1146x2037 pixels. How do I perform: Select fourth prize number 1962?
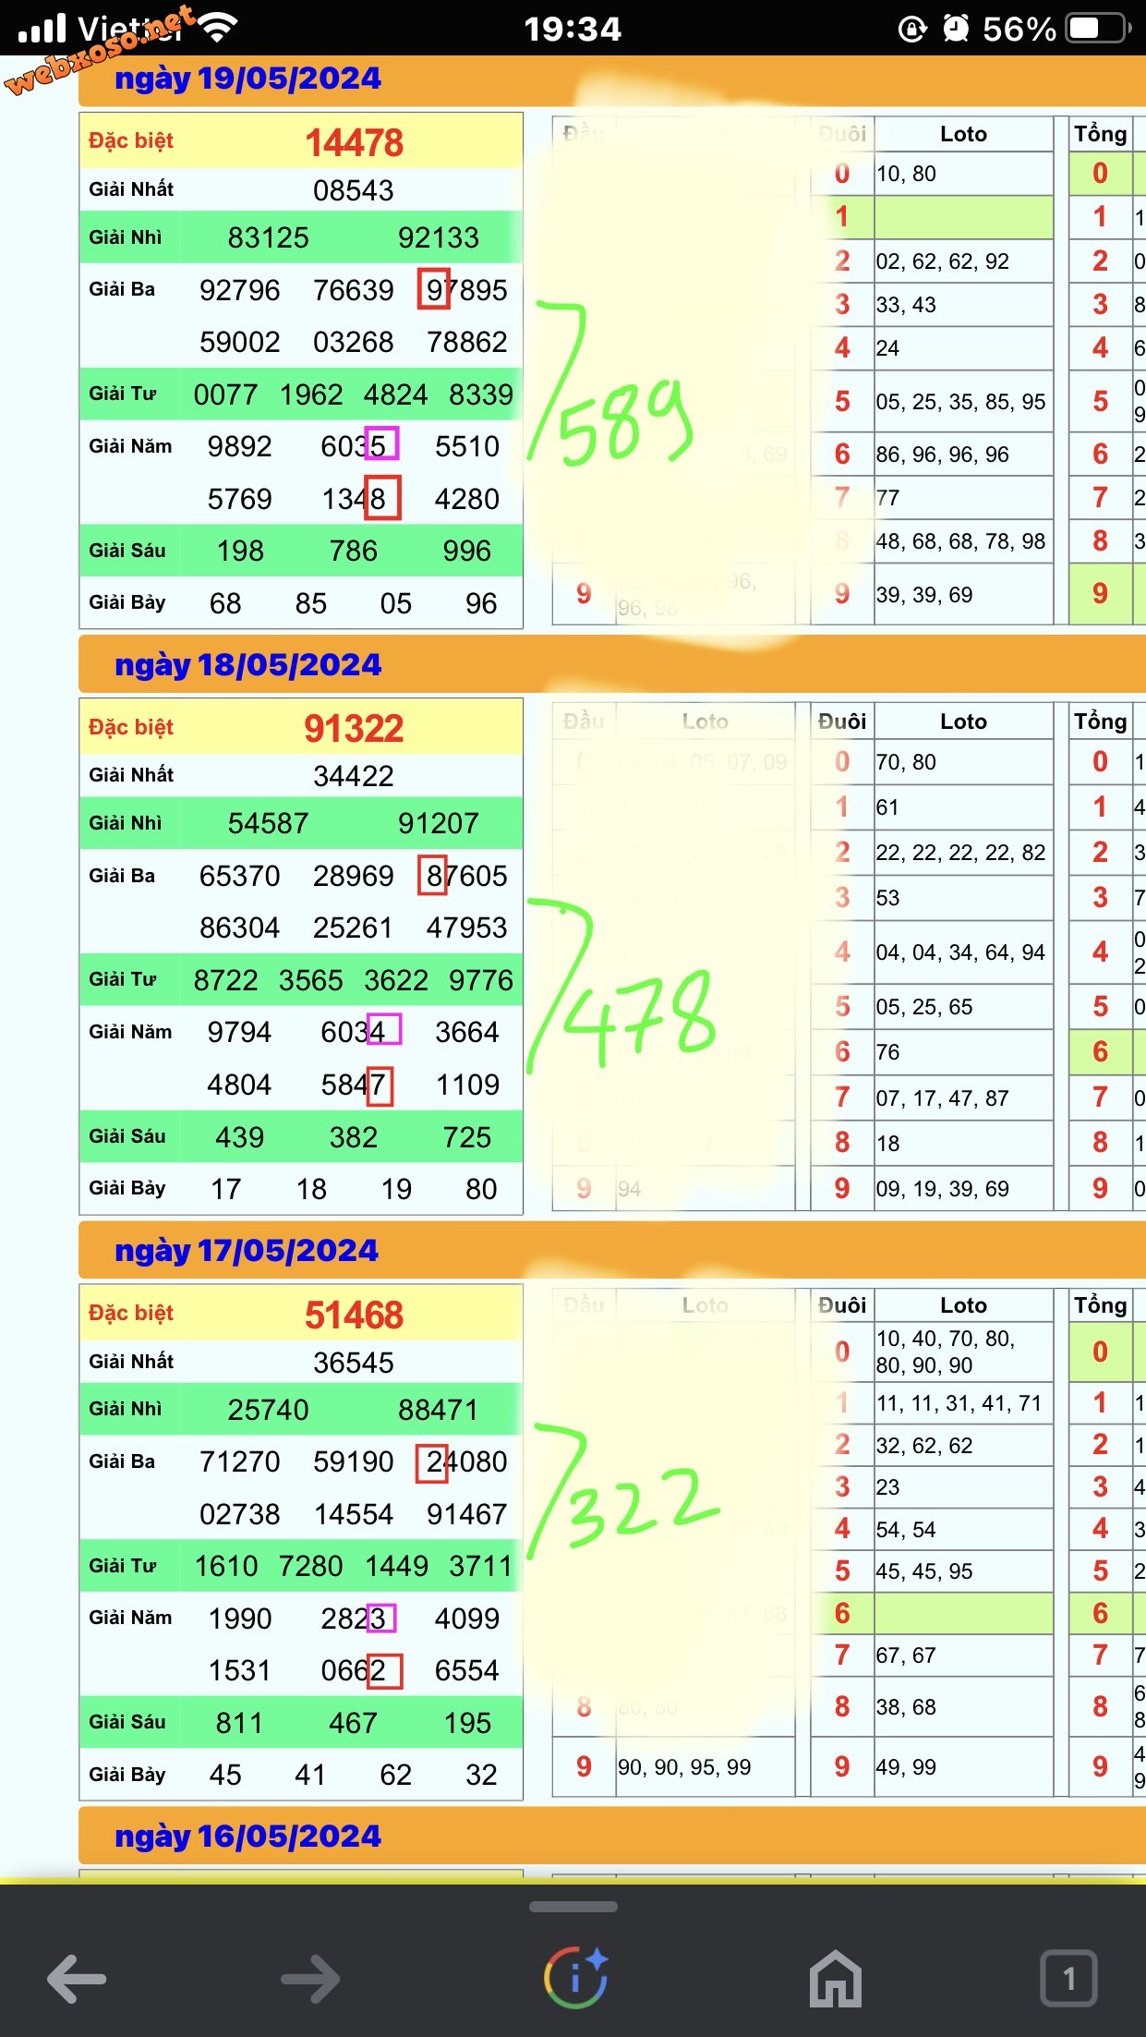[311, 394]
